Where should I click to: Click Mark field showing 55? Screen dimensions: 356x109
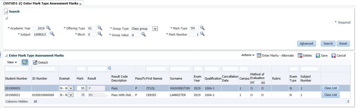click(81, 88)
